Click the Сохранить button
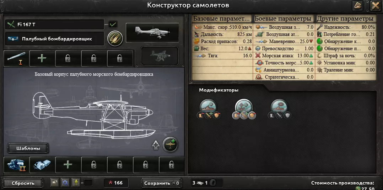 coord(161,183)
